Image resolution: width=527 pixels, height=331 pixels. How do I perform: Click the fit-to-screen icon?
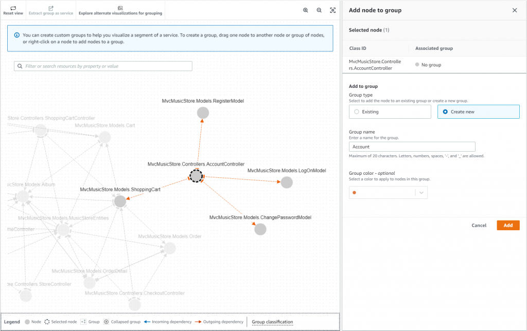coord(333,10)
